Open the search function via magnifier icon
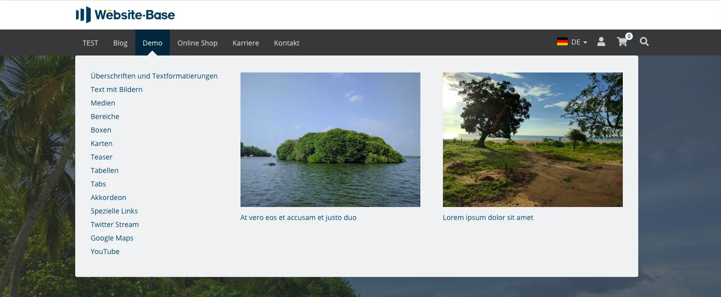 pyautogui.click(x=644, y=42)
